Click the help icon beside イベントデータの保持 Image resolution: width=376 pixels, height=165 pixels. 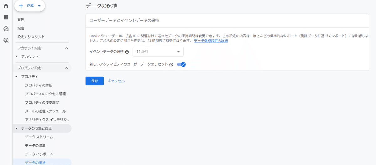tap(127, 52)
